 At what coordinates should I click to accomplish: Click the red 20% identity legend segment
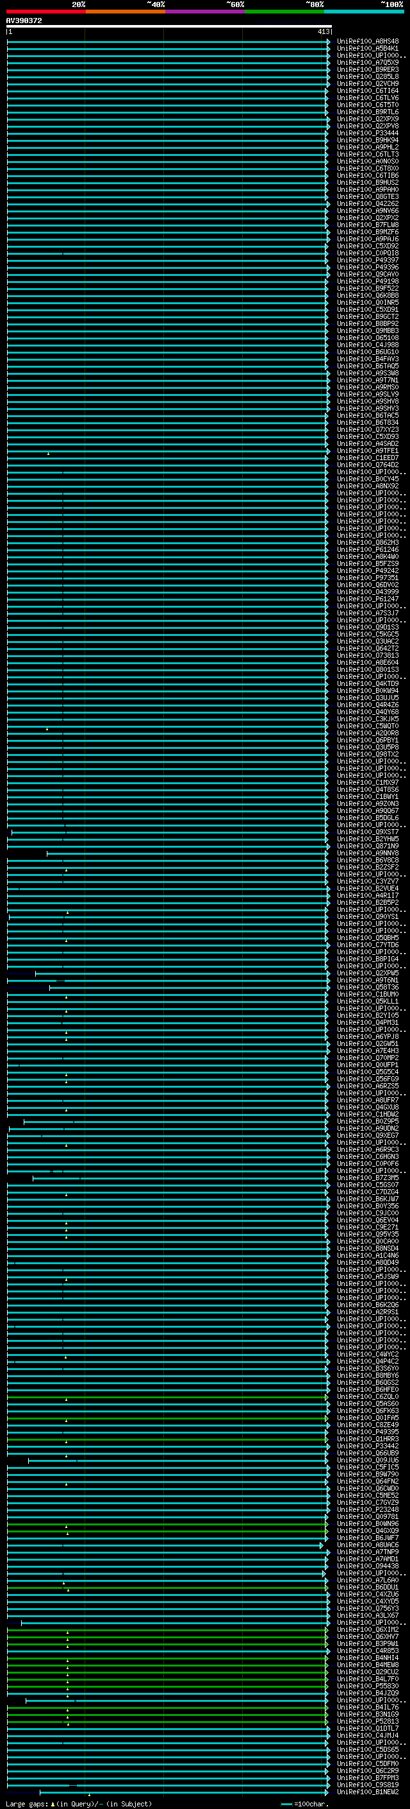45,12
